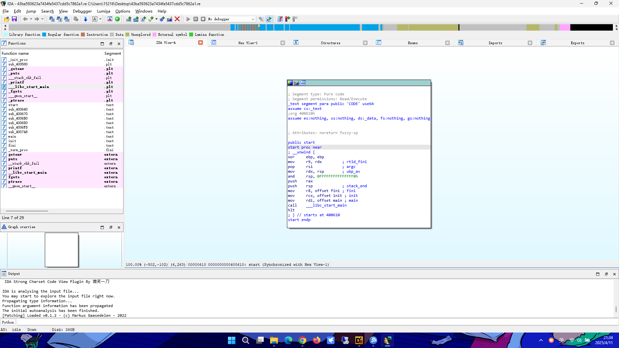Click the breakpoint list toolbar icon

click(280, 19)
